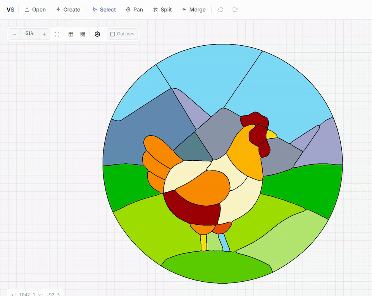Select the dark red rooster comb piece
Image resolution: width=372 pixels, height=296 pixels.
255,119
